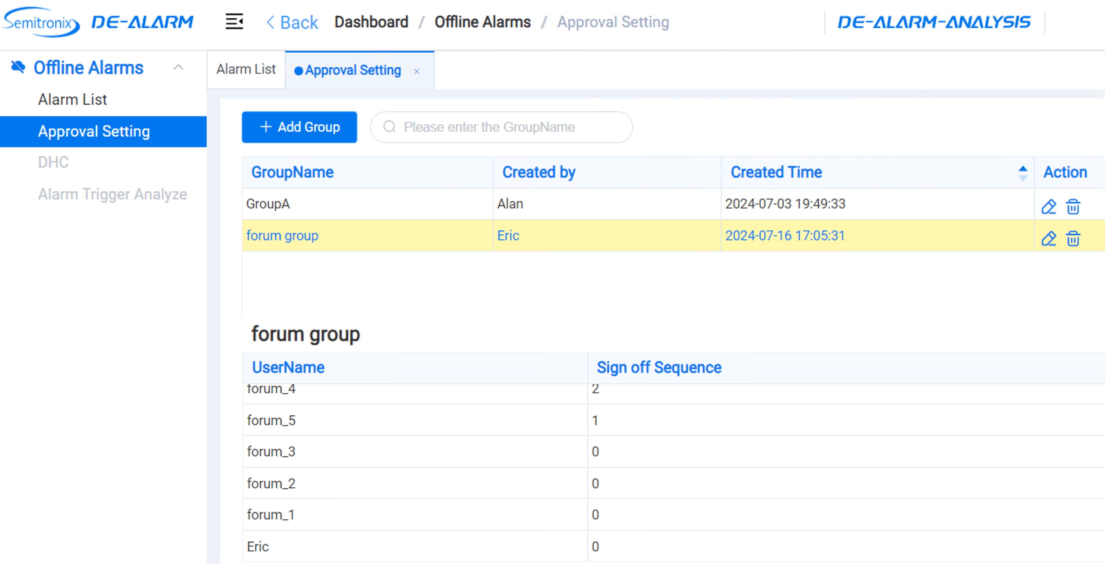This screenshot has height=564, width=1105.
Task: Switch to the Alarm List tab
Action: (x=246, y=69)
